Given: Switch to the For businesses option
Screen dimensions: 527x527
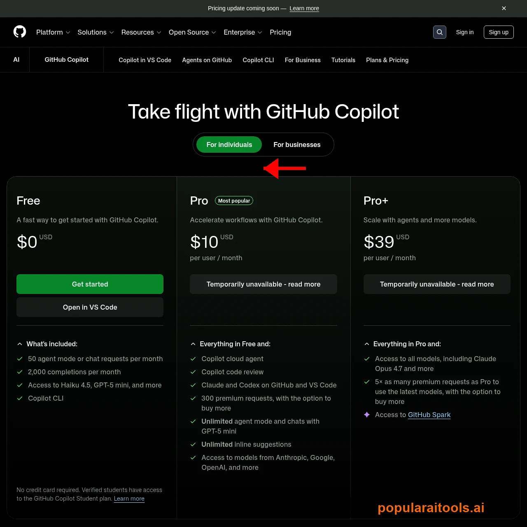Looking at the screenshot, I should click(297, 145).
